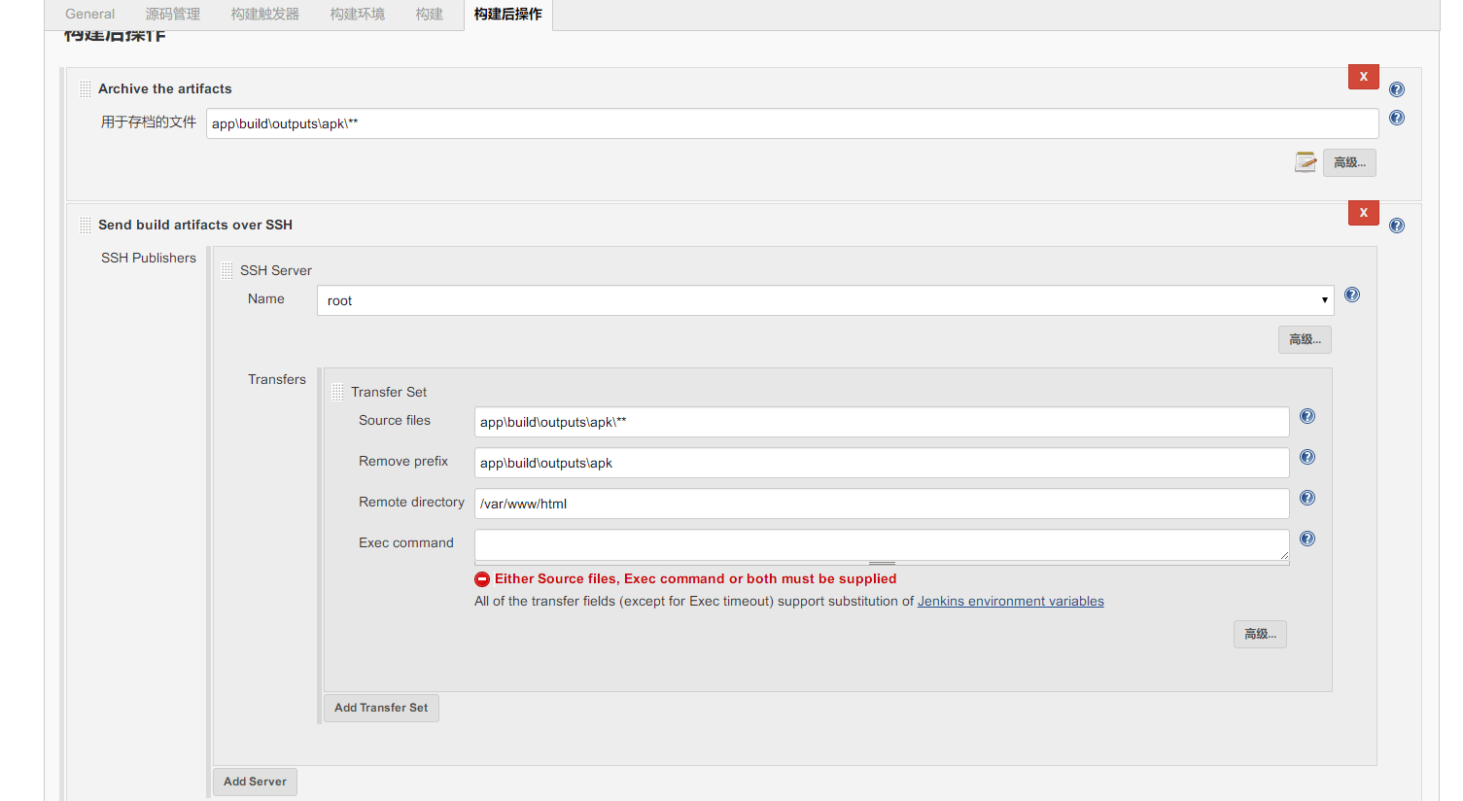The image size is (1463, 801).
Task: Click into the Remote directory input field
Action: (x=881, y=504)
